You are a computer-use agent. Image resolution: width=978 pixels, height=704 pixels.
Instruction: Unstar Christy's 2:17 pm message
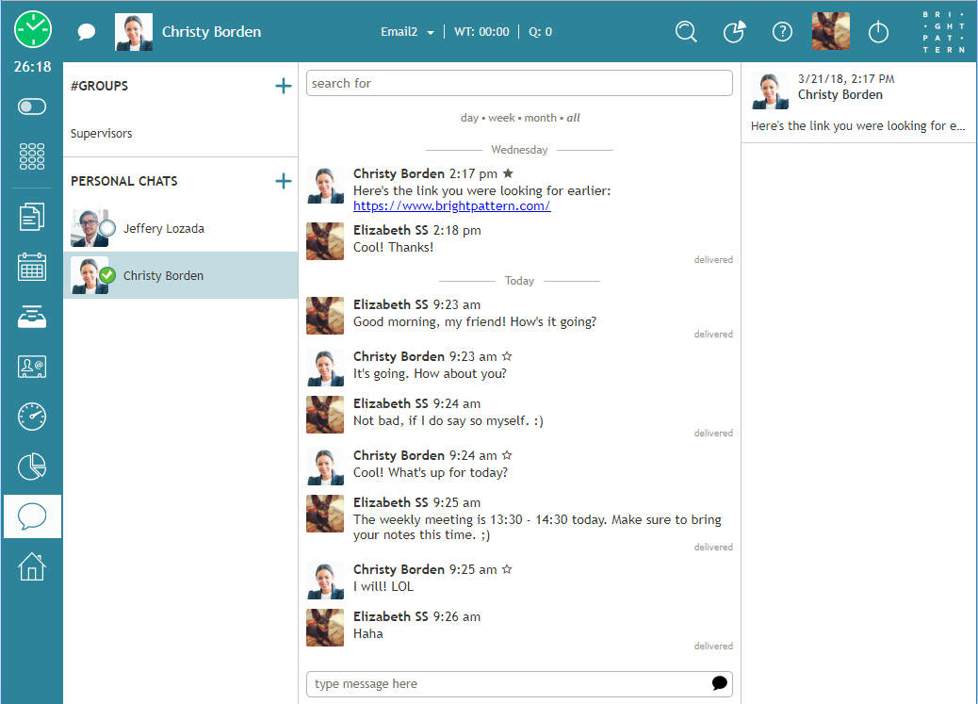pos(508,173)
